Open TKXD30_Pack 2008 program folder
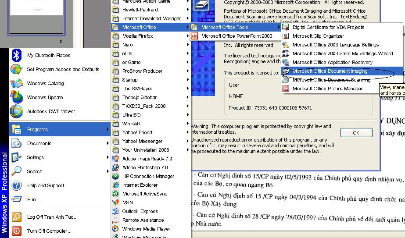This screenshot has width=405, height=238. pyautogui.click(x=151, y=106)
